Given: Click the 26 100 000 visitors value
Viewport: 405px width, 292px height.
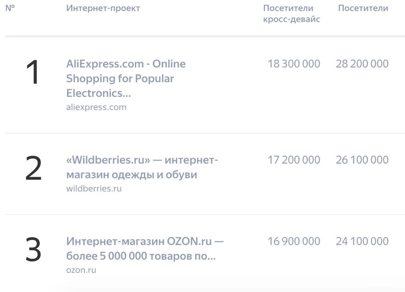Looking at the screenshot, I should coord(362,160).
